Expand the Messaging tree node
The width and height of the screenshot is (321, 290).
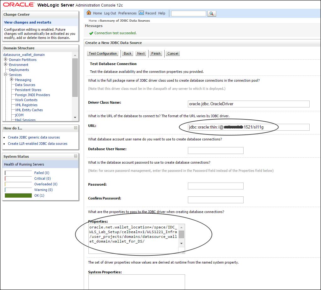11,79
